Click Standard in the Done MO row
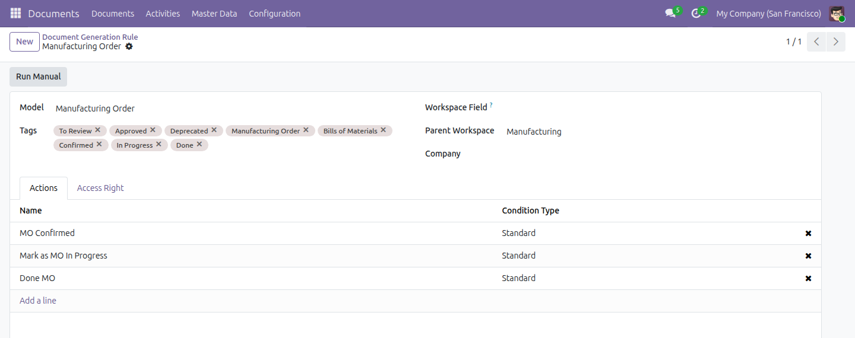Image resolution: width=855 pixels, height=338 pixels. [519, 278]
